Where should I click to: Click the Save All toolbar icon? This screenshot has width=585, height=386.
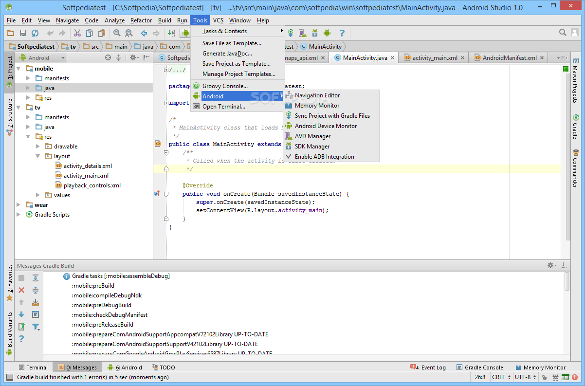(23, 33)
